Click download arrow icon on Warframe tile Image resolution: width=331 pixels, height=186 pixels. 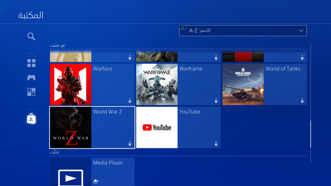(x=216, y=101)
